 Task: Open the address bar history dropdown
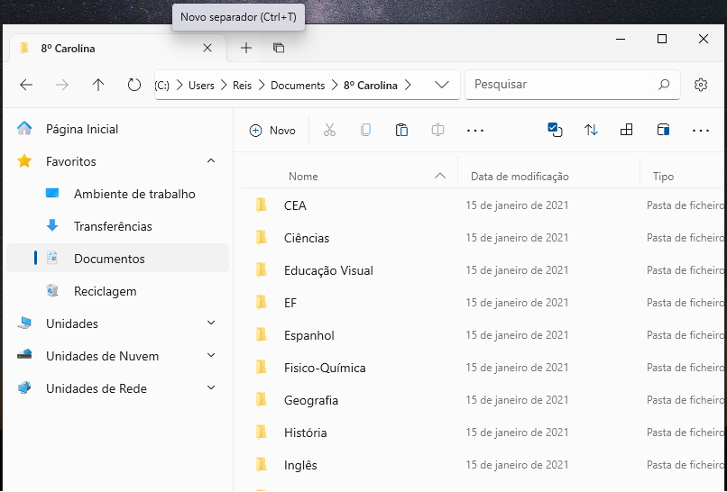pos(442,85)
